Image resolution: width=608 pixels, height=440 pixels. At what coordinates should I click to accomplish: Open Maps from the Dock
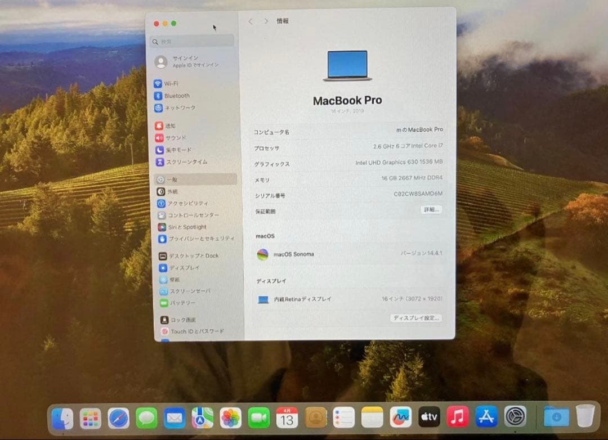coord(203,418)
